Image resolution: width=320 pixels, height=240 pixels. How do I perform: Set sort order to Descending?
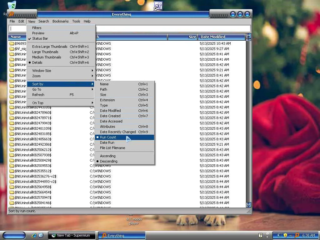pos(124,161)
